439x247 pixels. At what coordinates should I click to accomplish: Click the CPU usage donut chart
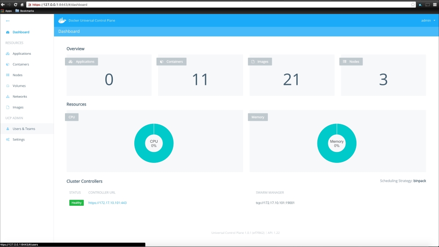coord(154,143)
